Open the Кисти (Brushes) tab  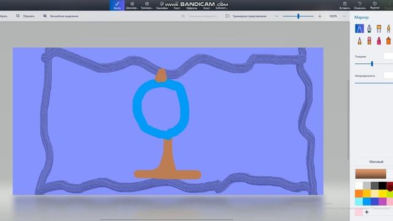pyautogui.click(x=117, y=6)
